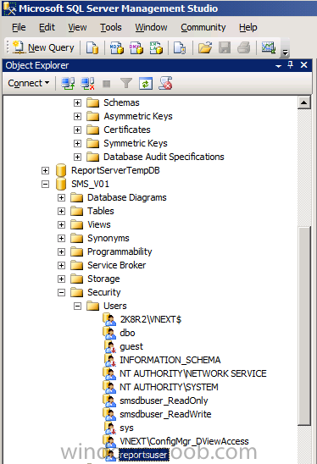The image size is (317, 464).
Task: Click the Refresh icon in Object Explorer
Action: 146,84
